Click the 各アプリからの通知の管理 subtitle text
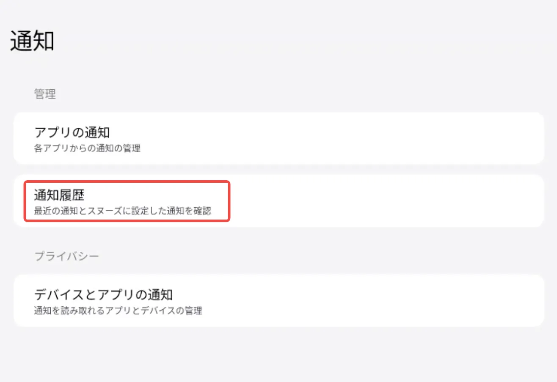This screenshot has width=557, height=382. click(x=87, y=148)
